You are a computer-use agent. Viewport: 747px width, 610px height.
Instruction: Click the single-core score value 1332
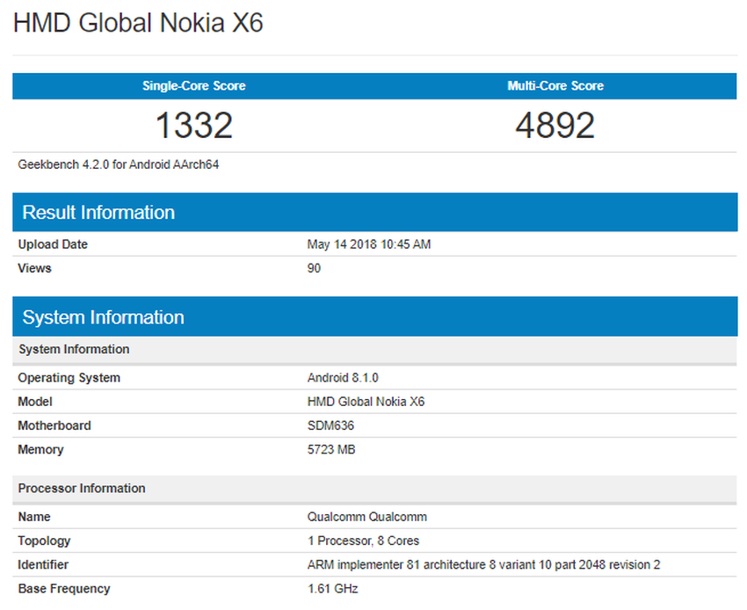click(193, 125)
